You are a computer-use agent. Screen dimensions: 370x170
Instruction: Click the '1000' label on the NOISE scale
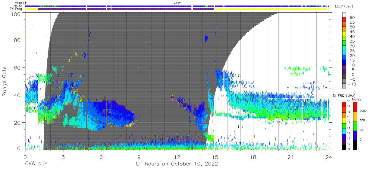pyautogui.click(x=362, y=120)
